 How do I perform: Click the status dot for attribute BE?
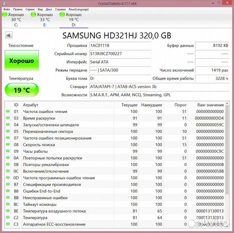[8, 211]
